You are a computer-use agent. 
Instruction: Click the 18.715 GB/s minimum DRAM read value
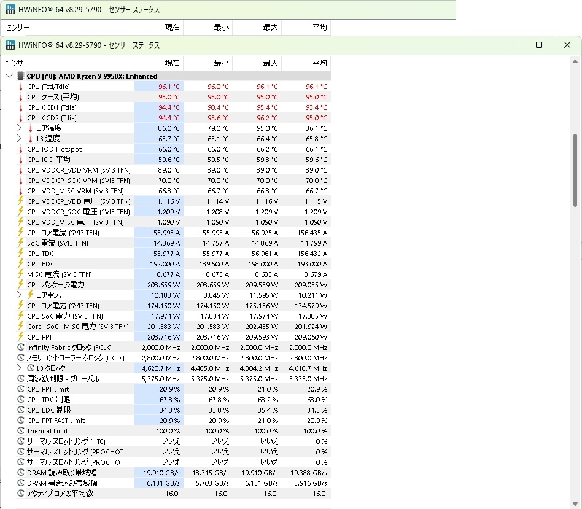[210, 473]
